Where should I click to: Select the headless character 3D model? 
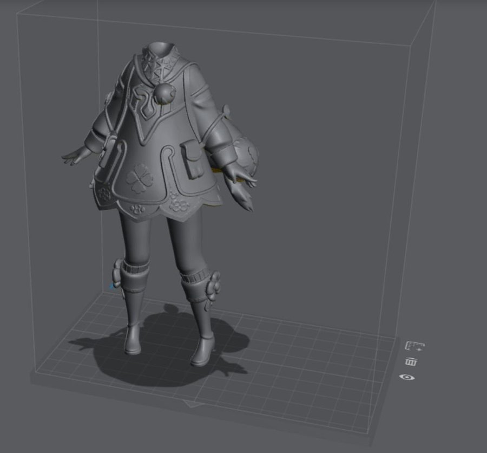coord(160,204)
